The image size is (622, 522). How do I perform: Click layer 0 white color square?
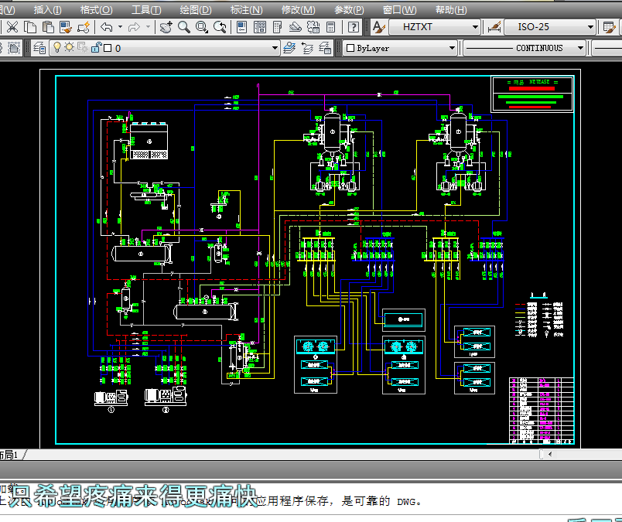click(x=108, y=48)
